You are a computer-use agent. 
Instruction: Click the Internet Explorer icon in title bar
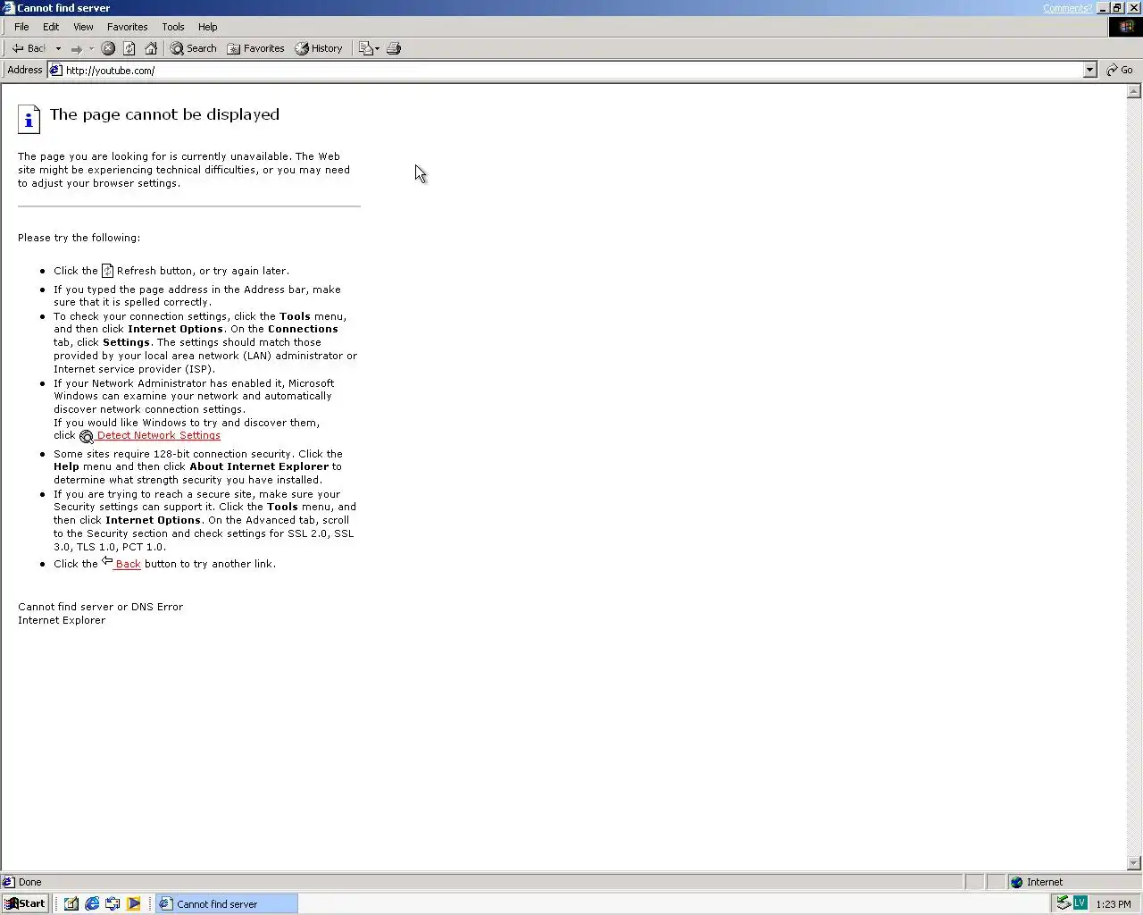pyautogui.click(x=8, y=8)
